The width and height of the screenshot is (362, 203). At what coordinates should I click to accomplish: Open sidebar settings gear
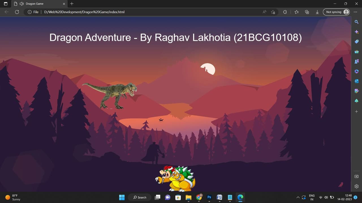coord(357,186)
